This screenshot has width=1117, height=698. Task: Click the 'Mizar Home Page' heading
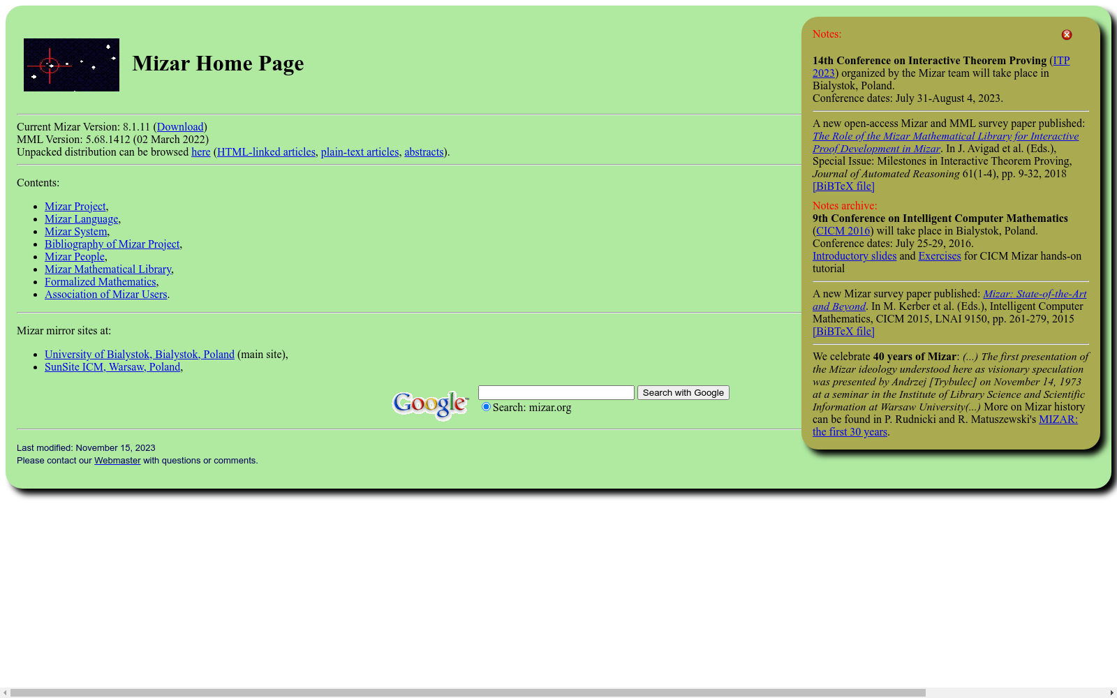click(x=218, y=64)
